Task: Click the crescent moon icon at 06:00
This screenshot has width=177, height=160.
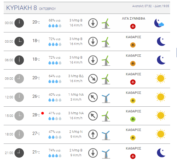Action: tap(161, 60)
